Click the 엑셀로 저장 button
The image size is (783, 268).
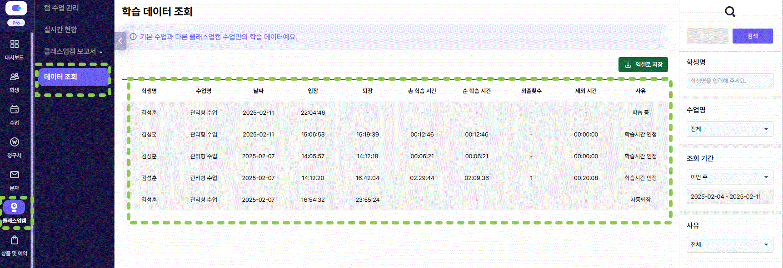point(643,65)
